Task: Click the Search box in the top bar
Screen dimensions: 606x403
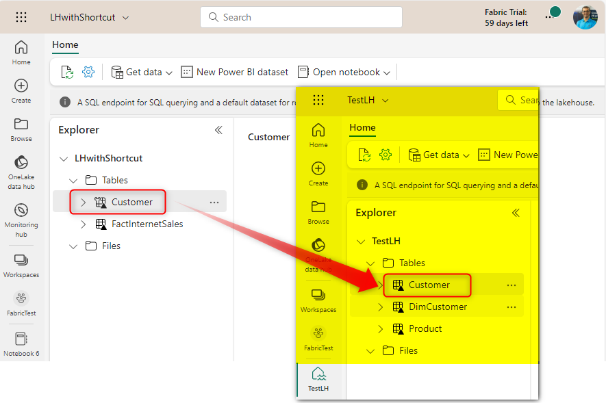Action: pyautogui.click(x=301, y=17)
